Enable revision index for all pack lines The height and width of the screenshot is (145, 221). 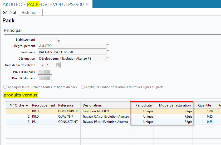(x=83, y=87)
